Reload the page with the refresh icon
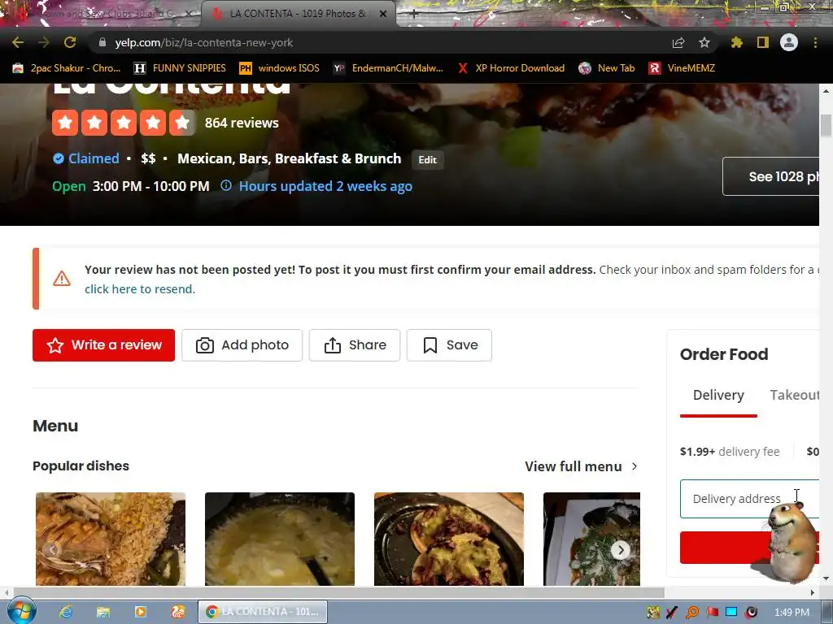The width and height of the screenshot is (833, 624). [x=70, y=42]
